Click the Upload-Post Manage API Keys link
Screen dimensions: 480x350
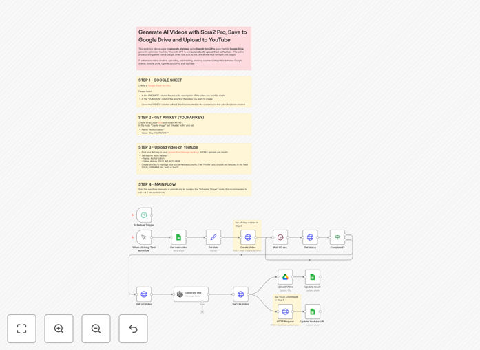pos(183,152)
